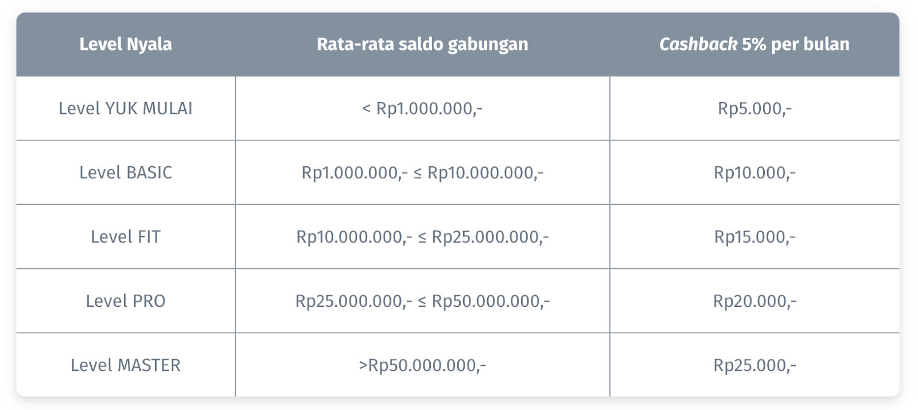Click the Rp25.000,- cashback cell
Screen dimensions: 918x410
tap(754, 365)
